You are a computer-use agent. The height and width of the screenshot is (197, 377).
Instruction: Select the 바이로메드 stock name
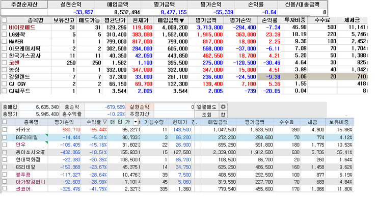pyautogui.click(x=22, y=27)
